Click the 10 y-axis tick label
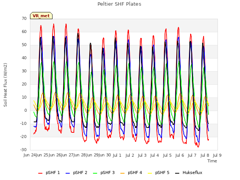The height and width of the screenshot is (180, 240). (x=24, y=97)
